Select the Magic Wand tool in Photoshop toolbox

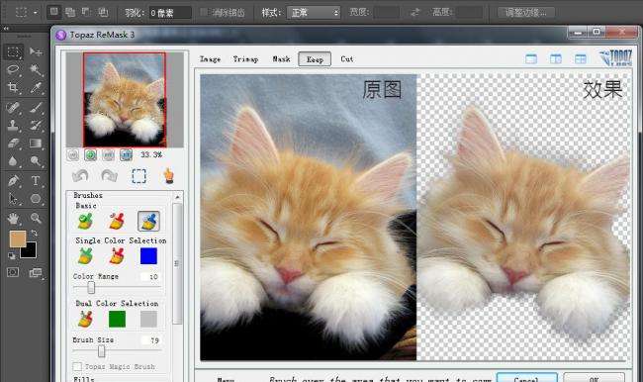pyautogui.click(x=36, y=69)
